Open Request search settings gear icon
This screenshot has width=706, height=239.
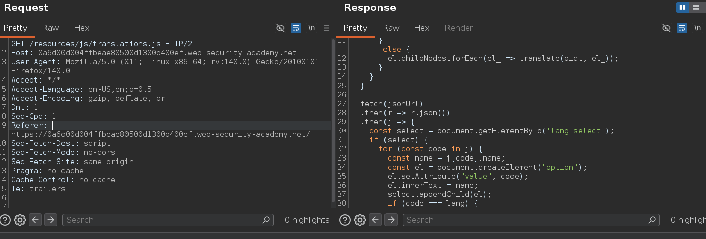pos(20,220)
